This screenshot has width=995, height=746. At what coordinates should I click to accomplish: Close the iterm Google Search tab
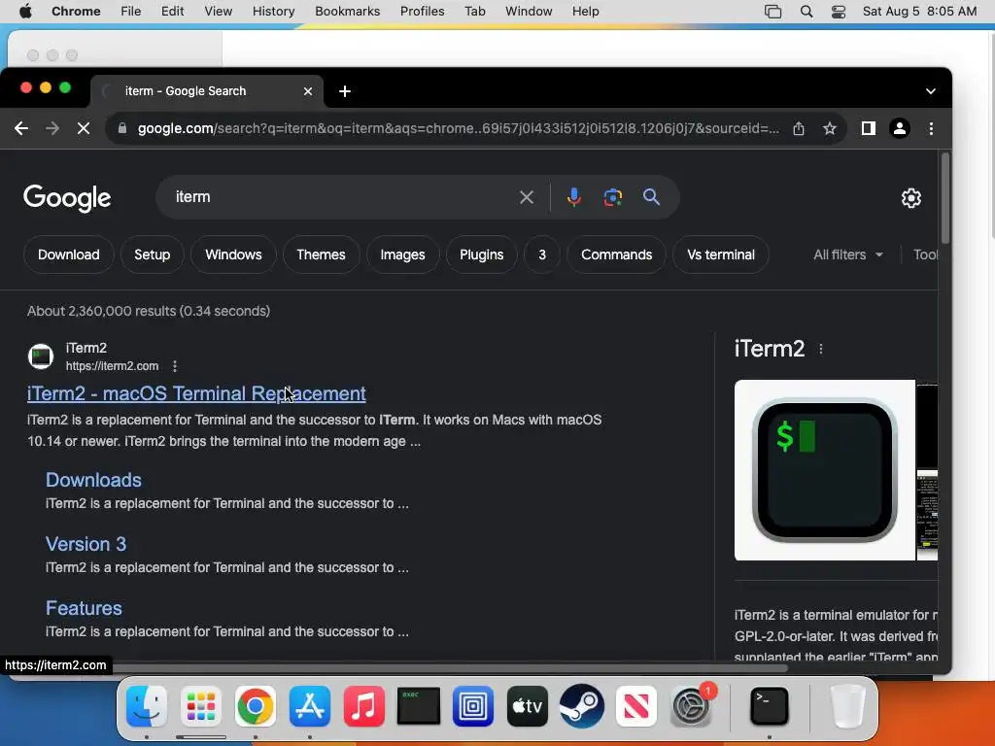308,91
